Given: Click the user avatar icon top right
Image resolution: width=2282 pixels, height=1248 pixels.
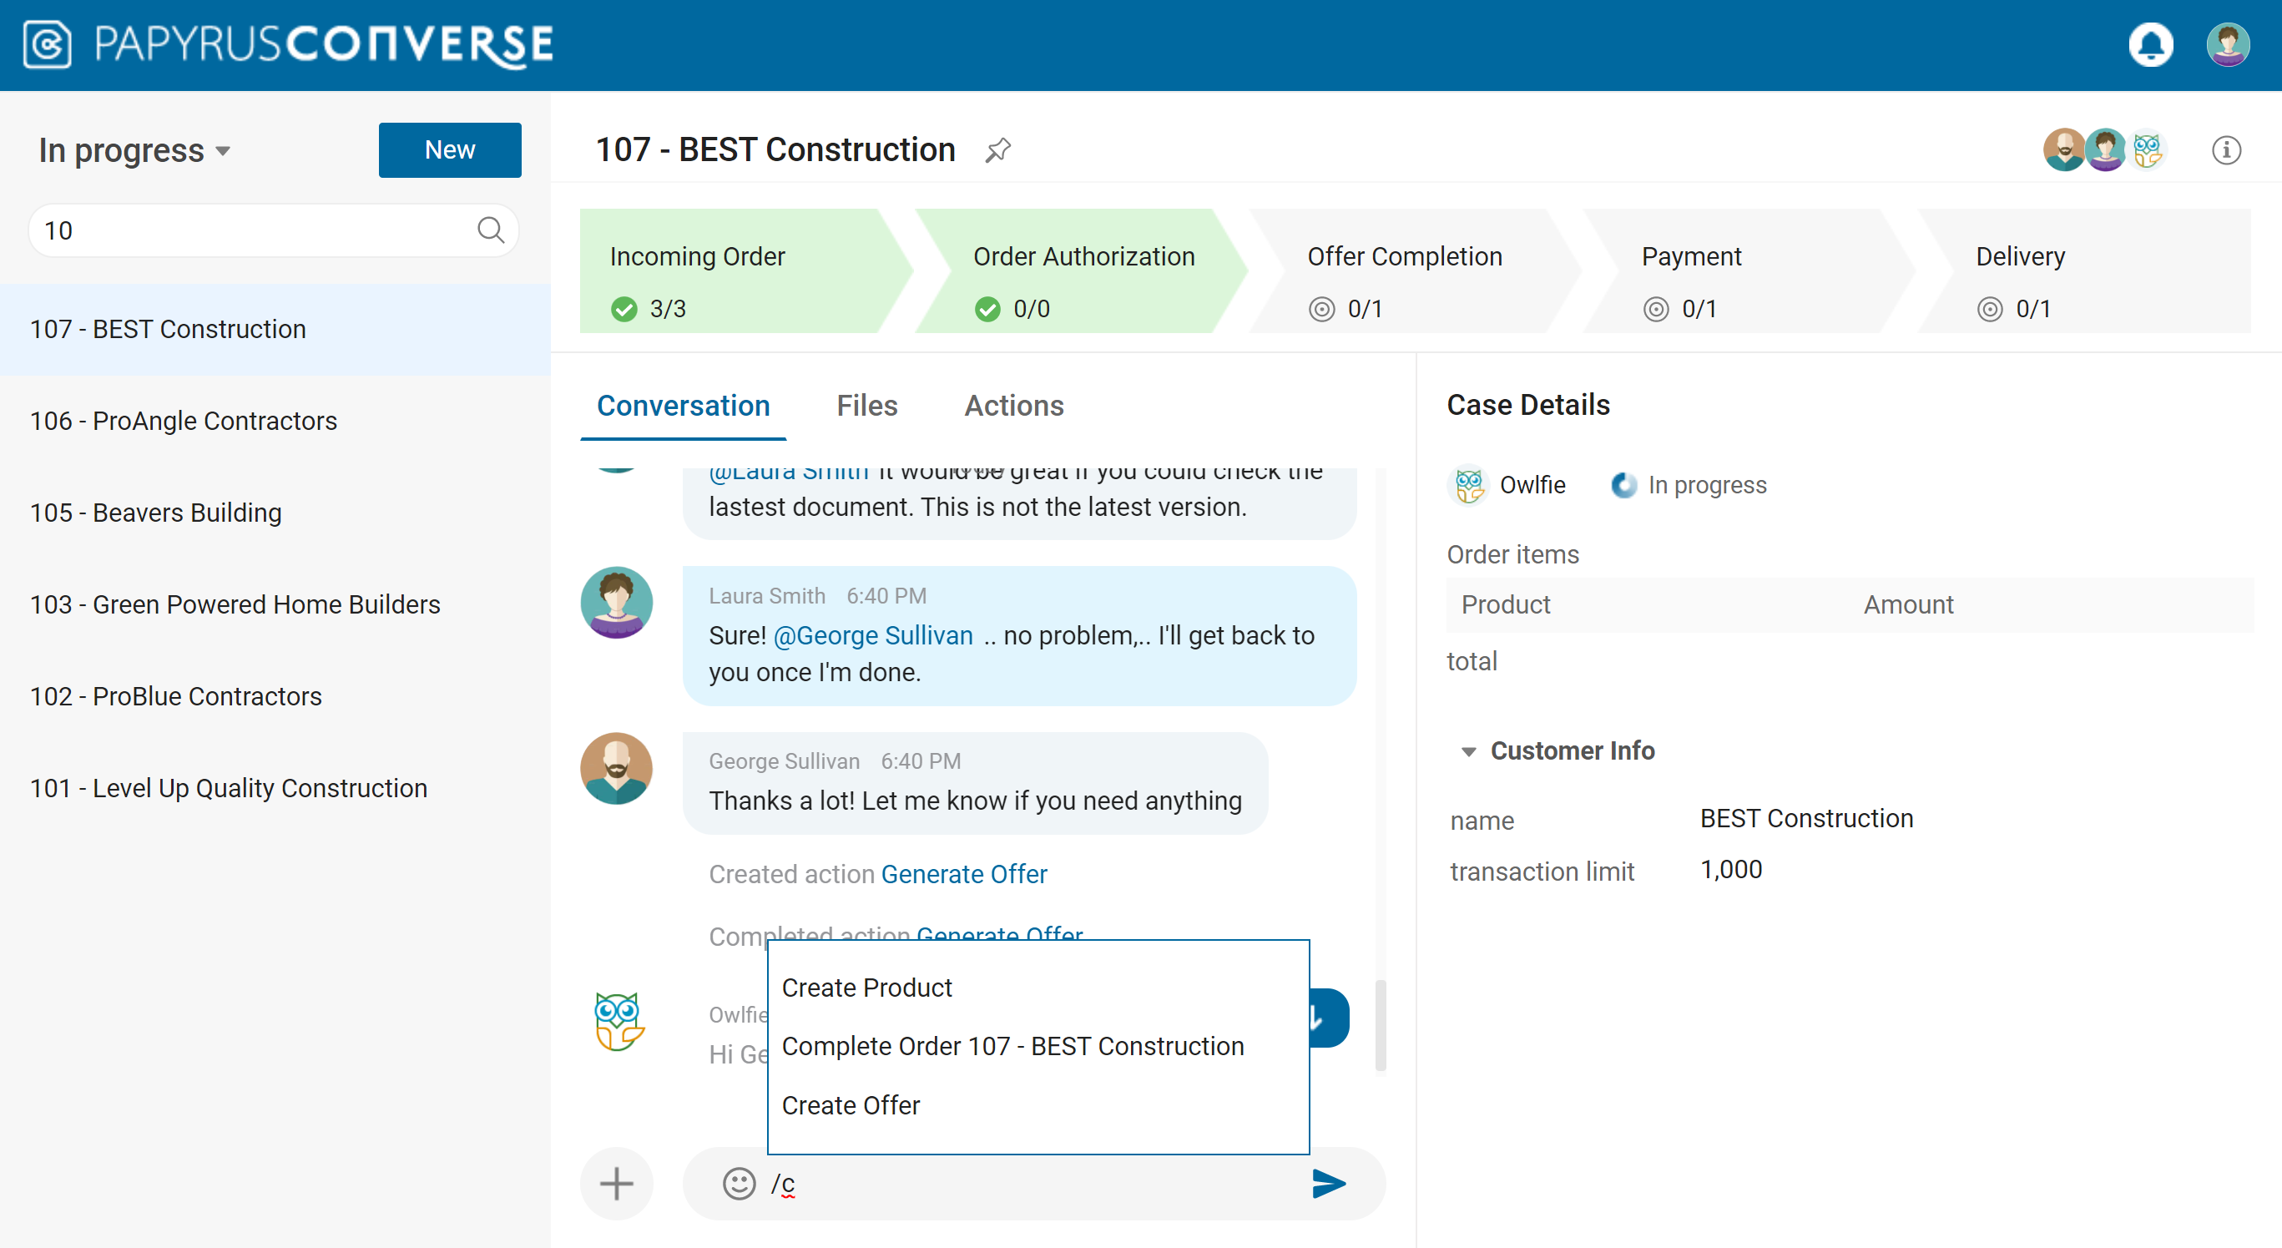Looking at the screenshot, I should click(x=2229, y=44).
